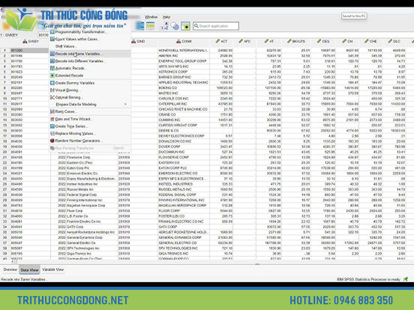Choose Create Dummy Variables

coord(90,83)
